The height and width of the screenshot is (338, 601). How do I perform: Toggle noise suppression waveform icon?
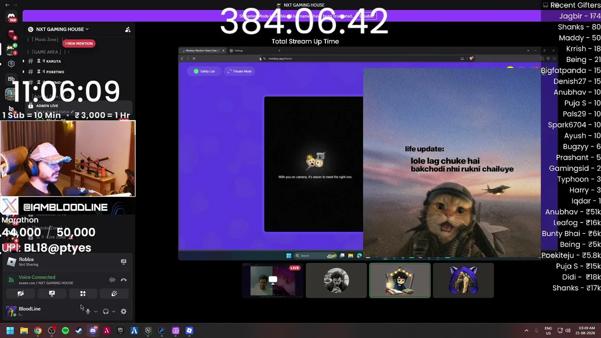pos(112,280)
